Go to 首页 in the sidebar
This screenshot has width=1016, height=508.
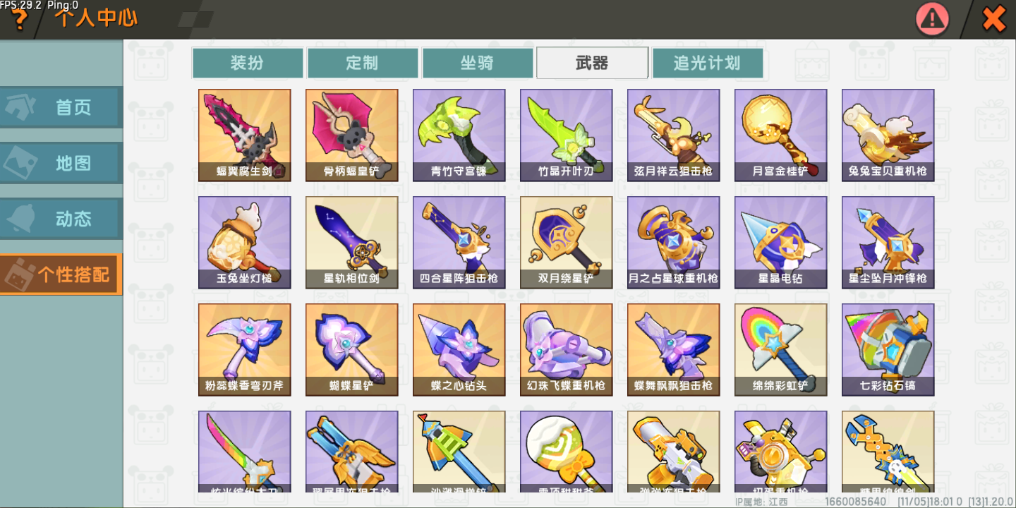click(61, 107)
